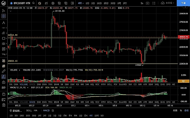Toggle the percent scale mode
The width and height of the screenshot is (190, 118).
click(181, 110)
